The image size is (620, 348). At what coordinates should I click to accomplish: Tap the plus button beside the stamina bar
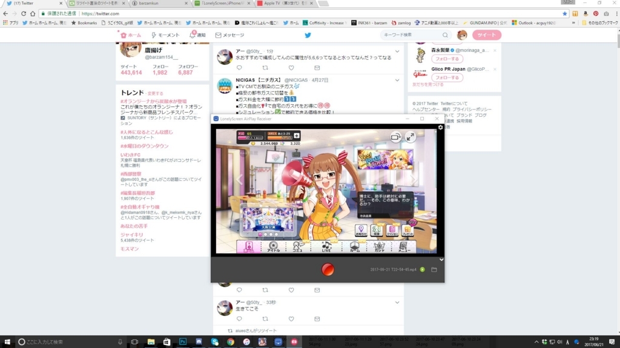297,136
